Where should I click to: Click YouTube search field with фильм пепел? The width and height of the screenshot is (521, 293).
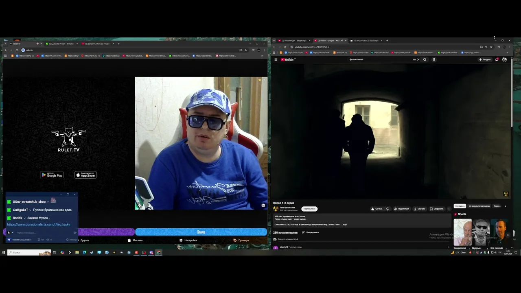tap(381, 59)
